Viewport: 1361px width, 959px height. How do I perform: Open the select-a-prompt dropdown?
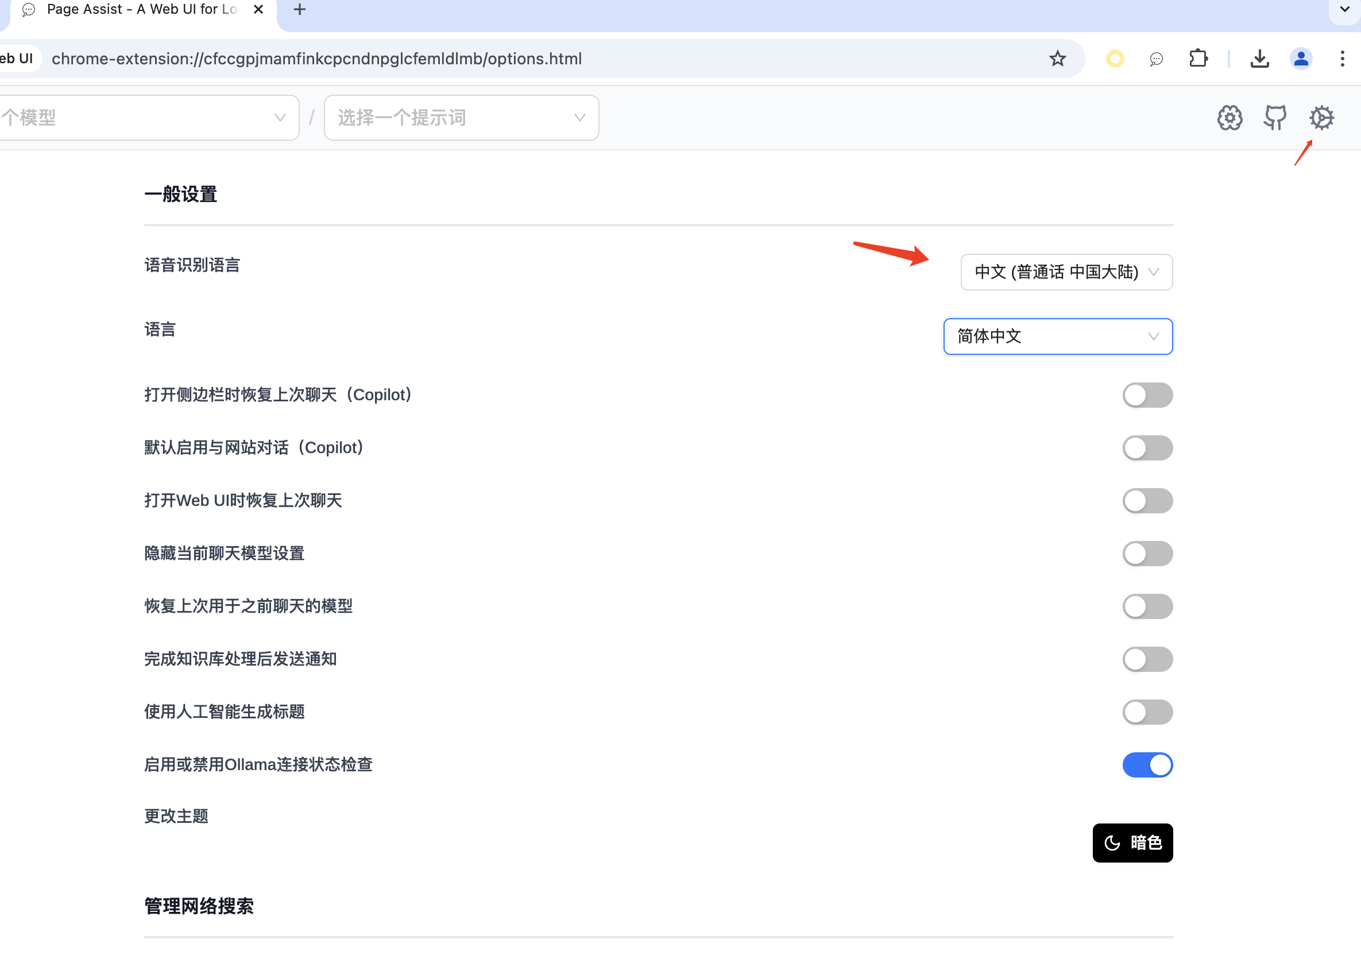click(461, 118)
